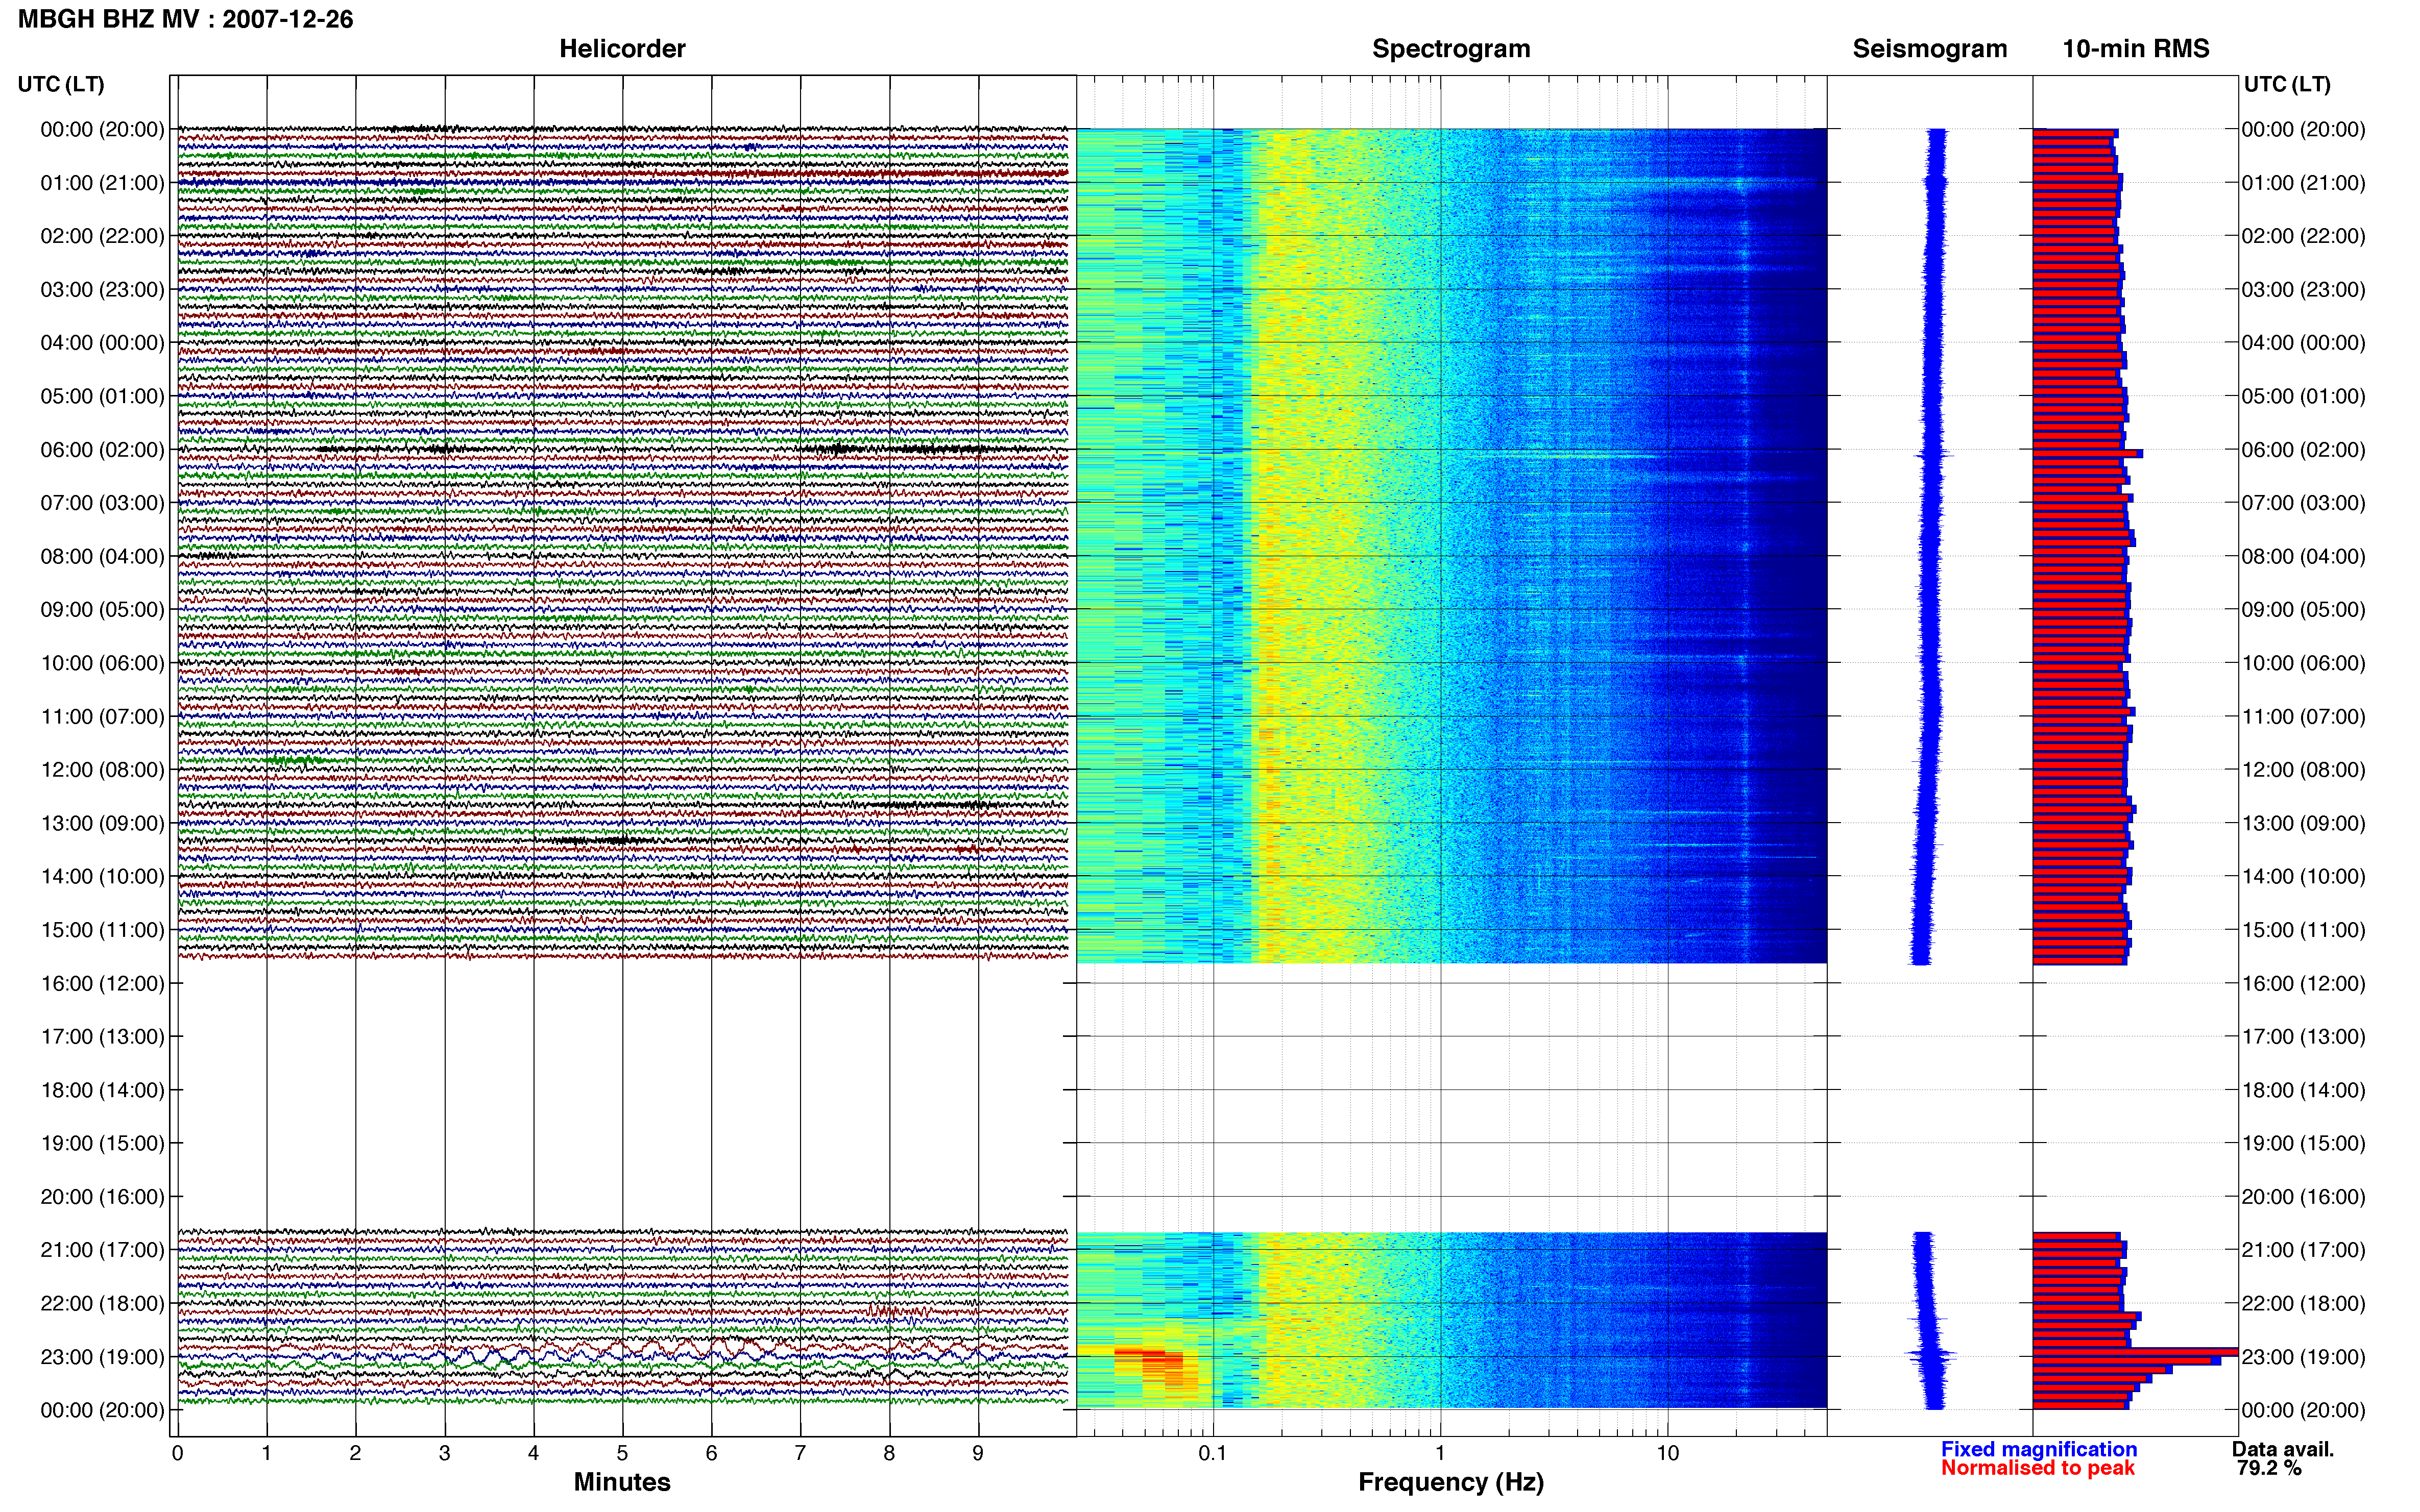2420x1512 pixels.
Task: Click RMS-side time label '22:00 (18:00)'
Action: click(x=2303, y=1304)
